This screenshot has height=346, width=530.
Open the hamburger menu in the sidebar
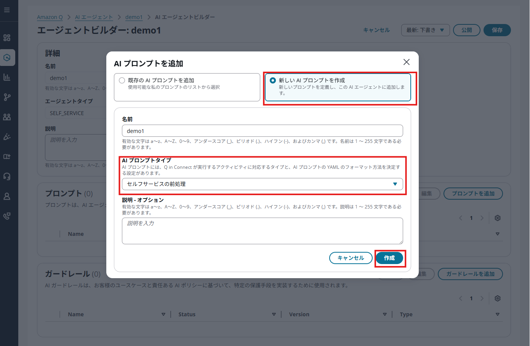(7, 10)
